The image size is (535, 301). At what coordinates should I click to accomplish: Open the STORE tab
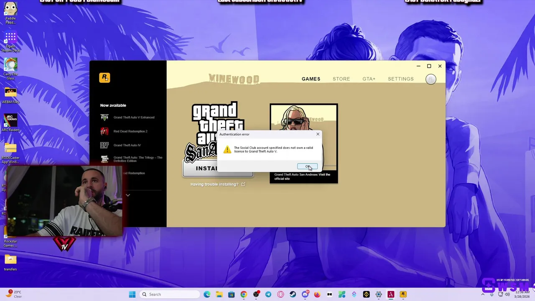click(x=341, y=79)
